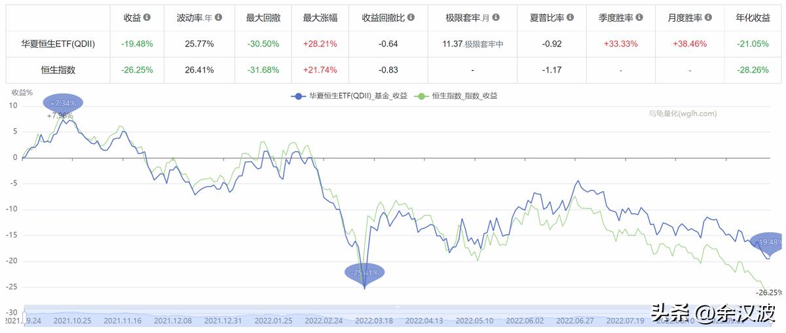Click the -30.50% max drawdown cell
This screenshot has width=786, height=333.
(x=264, y=44)
